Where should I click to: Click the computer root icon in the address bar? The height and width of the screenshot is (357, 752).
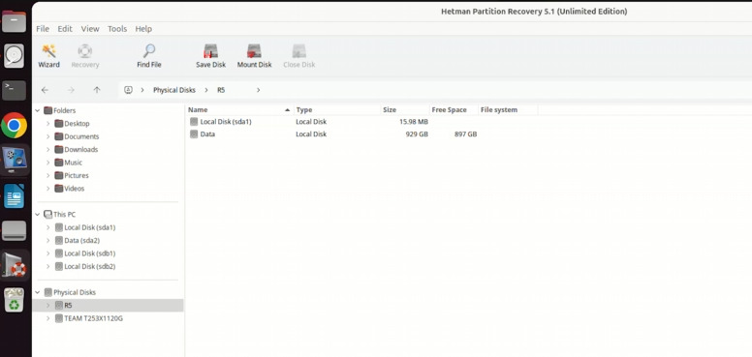[128, 90]
